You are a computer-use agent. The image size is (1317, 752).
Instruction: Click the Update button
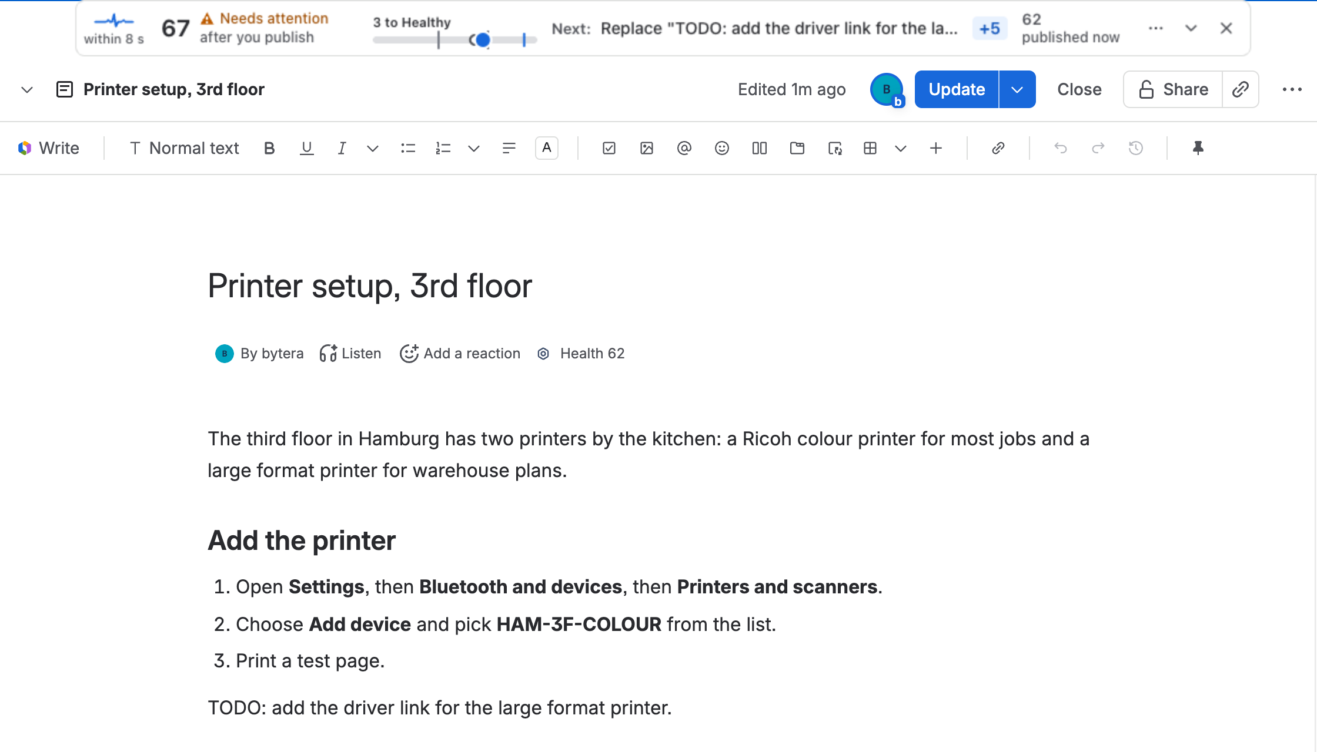point(957,89)
